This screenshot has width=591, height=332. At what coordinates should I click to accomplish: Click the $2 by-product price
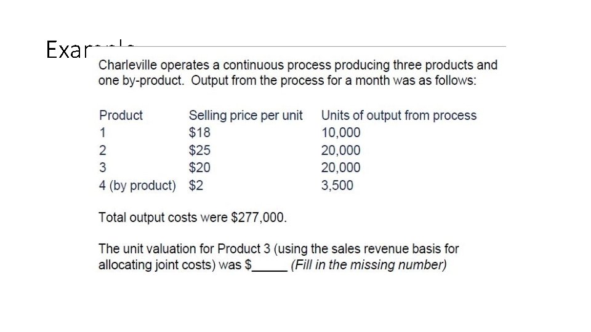point(196,185)
